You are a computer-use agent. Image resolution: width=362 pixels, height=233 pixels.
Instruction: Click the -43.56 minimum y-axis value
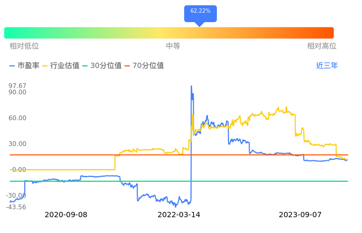[17, 207]
